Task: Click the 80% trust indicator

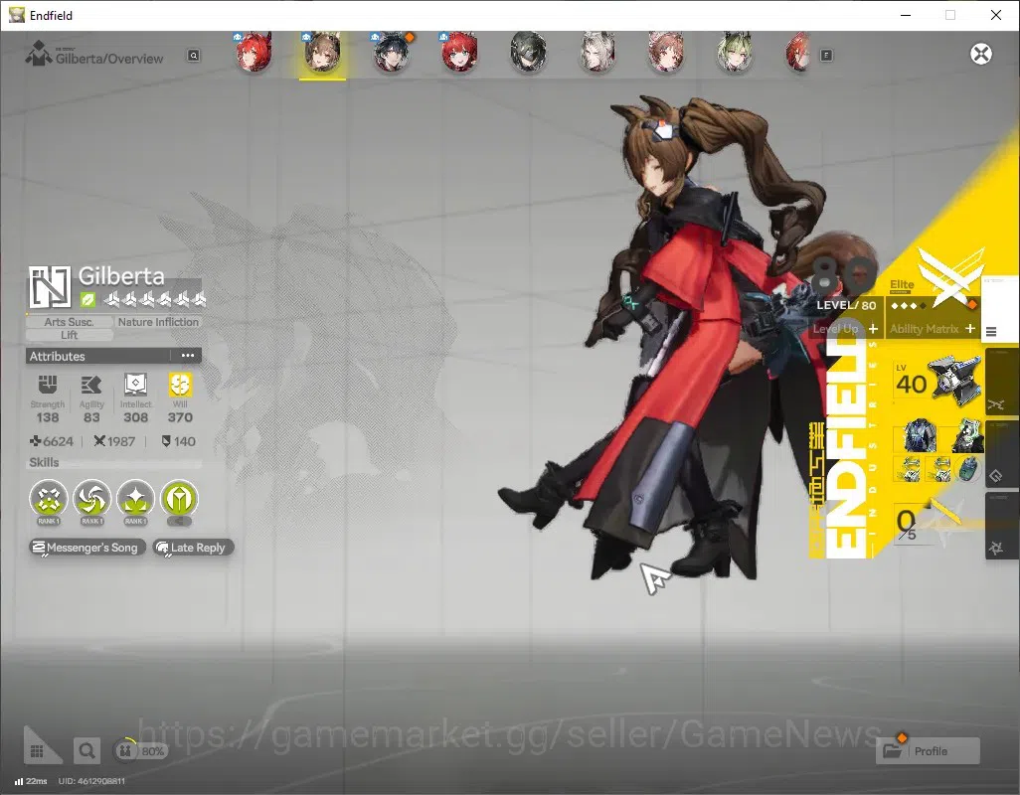Action: tap(141, 751)
